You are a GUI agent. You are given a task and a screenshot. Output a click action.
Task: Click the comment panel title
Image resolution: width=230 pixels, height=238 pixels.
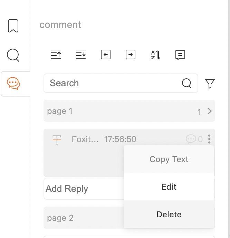[x=60, y=25]
